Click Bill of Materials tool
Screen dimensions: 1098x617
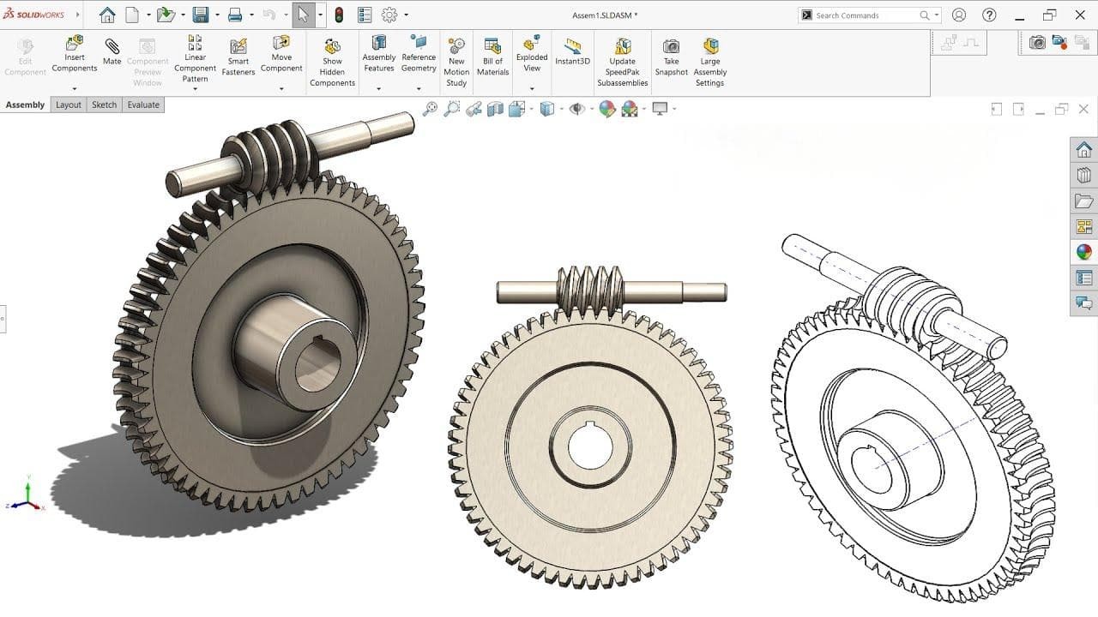(x=492, y=57)
